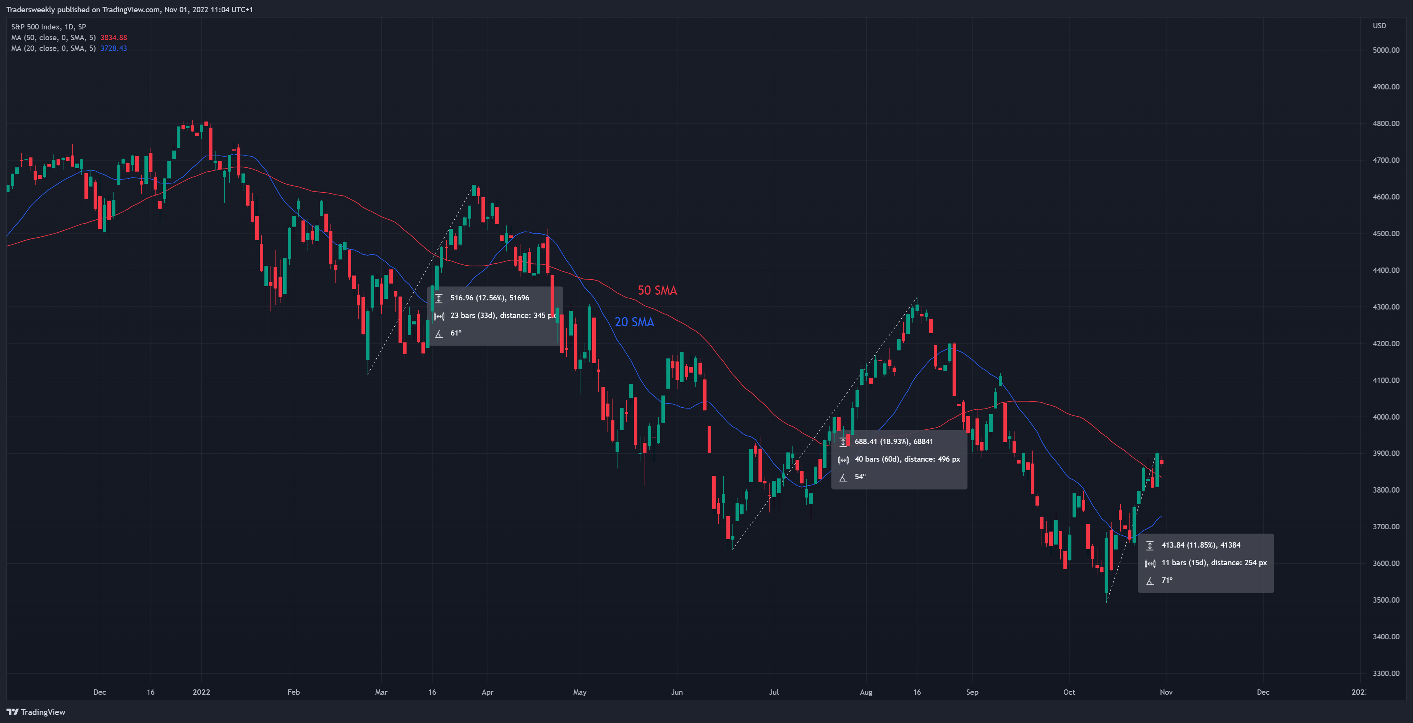
Task: Click the USD currency label on price axis
Action: pyautogui.click(x=1379, y=26)
